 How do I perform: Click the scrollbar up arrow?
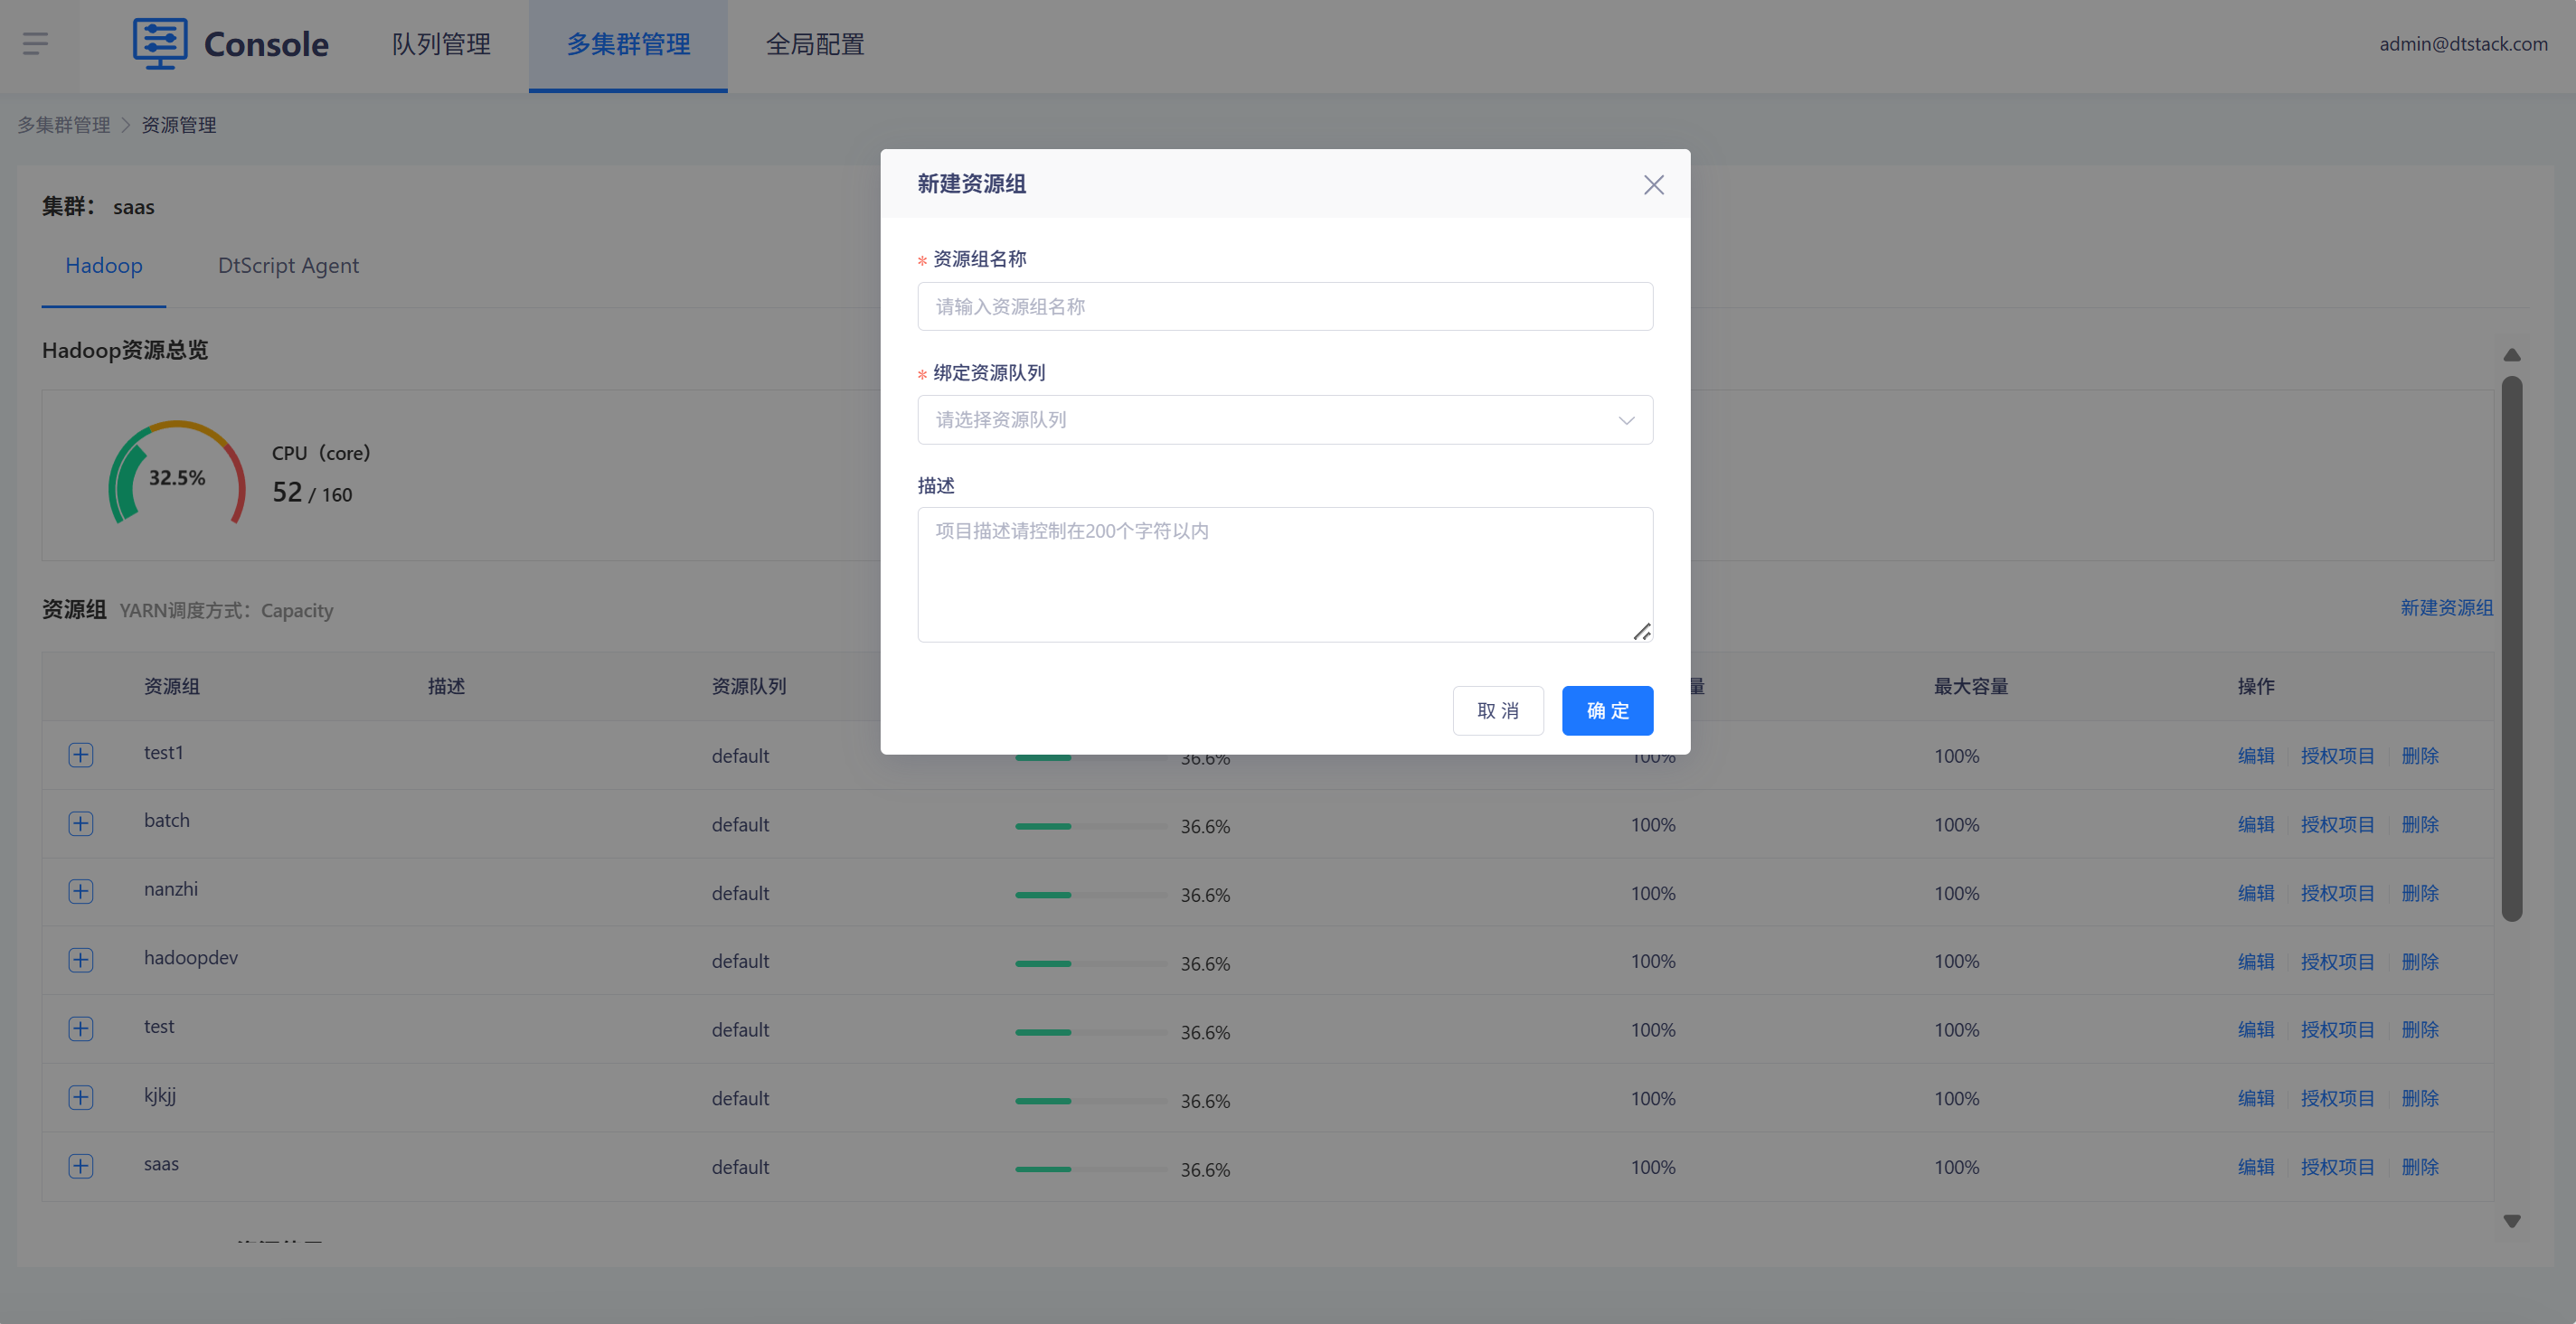(2511, 355)
